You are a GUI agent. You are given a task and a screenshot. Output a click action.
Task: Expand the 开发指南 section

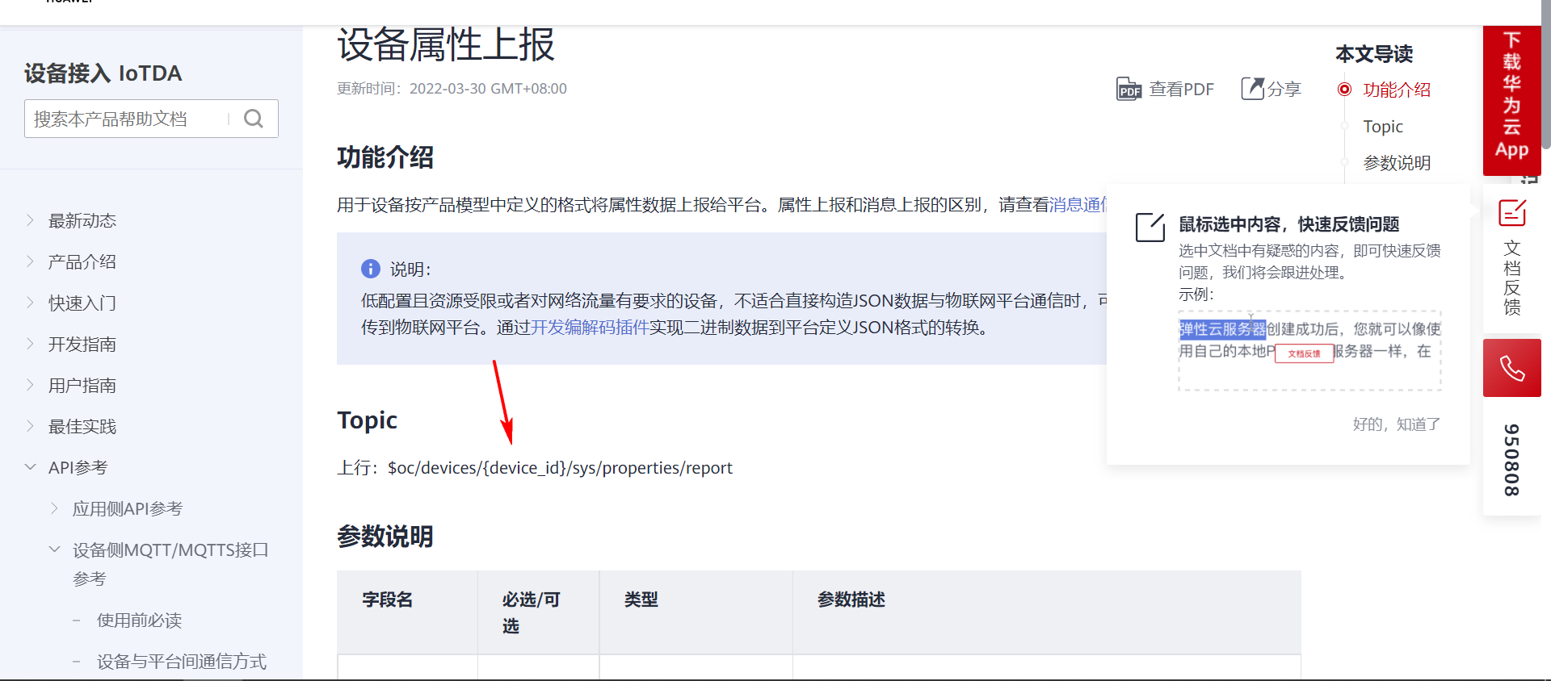[x=30, y=344]
